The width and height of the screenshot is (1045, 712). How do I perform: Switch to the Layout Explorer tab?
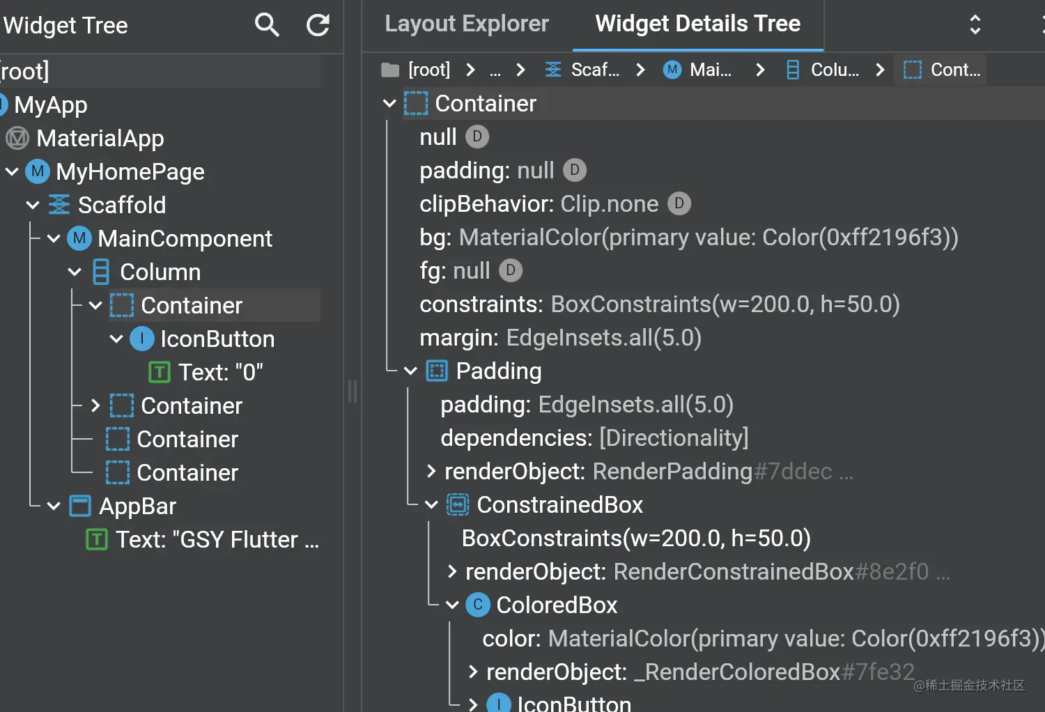(467, 24)
